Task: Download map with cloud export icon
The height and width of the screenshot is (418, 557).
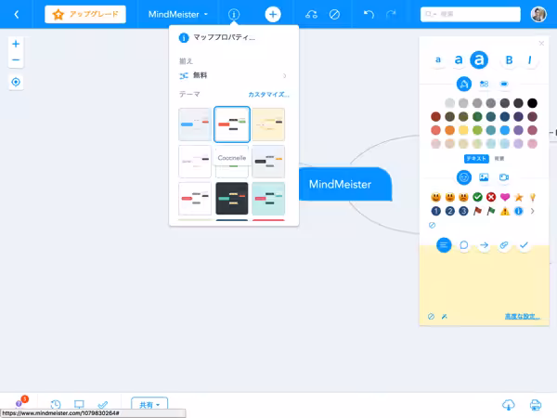Action: click(509, 404)
